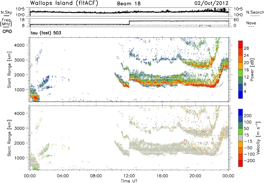Click the '60' tick on Nave axis

point(236,20)
